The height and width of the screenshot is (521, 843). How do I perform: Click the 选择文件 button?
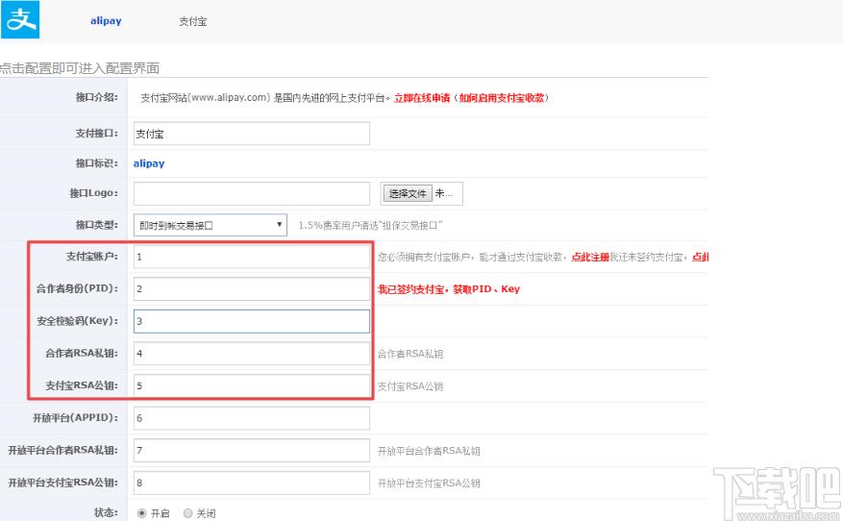pyautogui.click(x=408, y=193)
